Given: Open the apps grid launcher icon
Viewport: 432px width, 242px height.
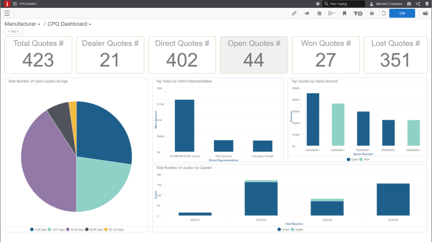Looking at the screenshot, I should 15,4.
